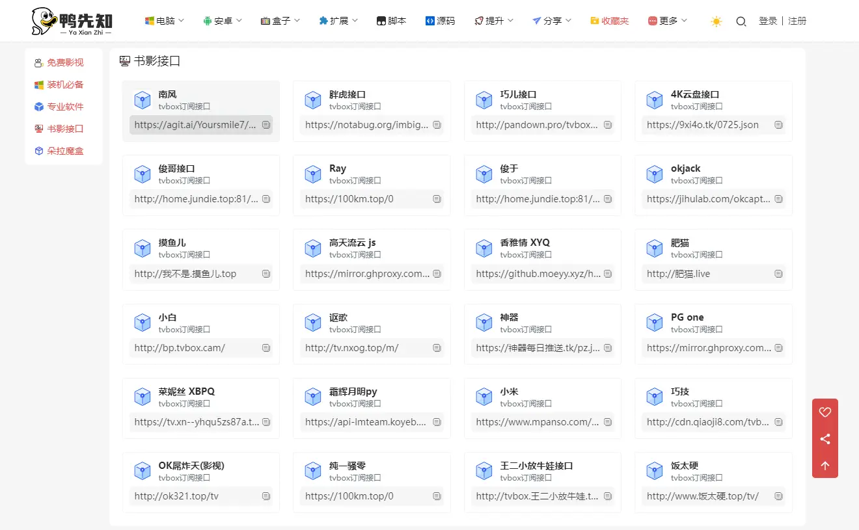859x530 pixels.
Task: Copy the 小米 URL icon
Action: click(x=608, y=422)
